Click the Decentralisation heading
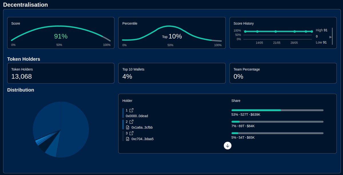Screen dimensions: 343x175 25,5
